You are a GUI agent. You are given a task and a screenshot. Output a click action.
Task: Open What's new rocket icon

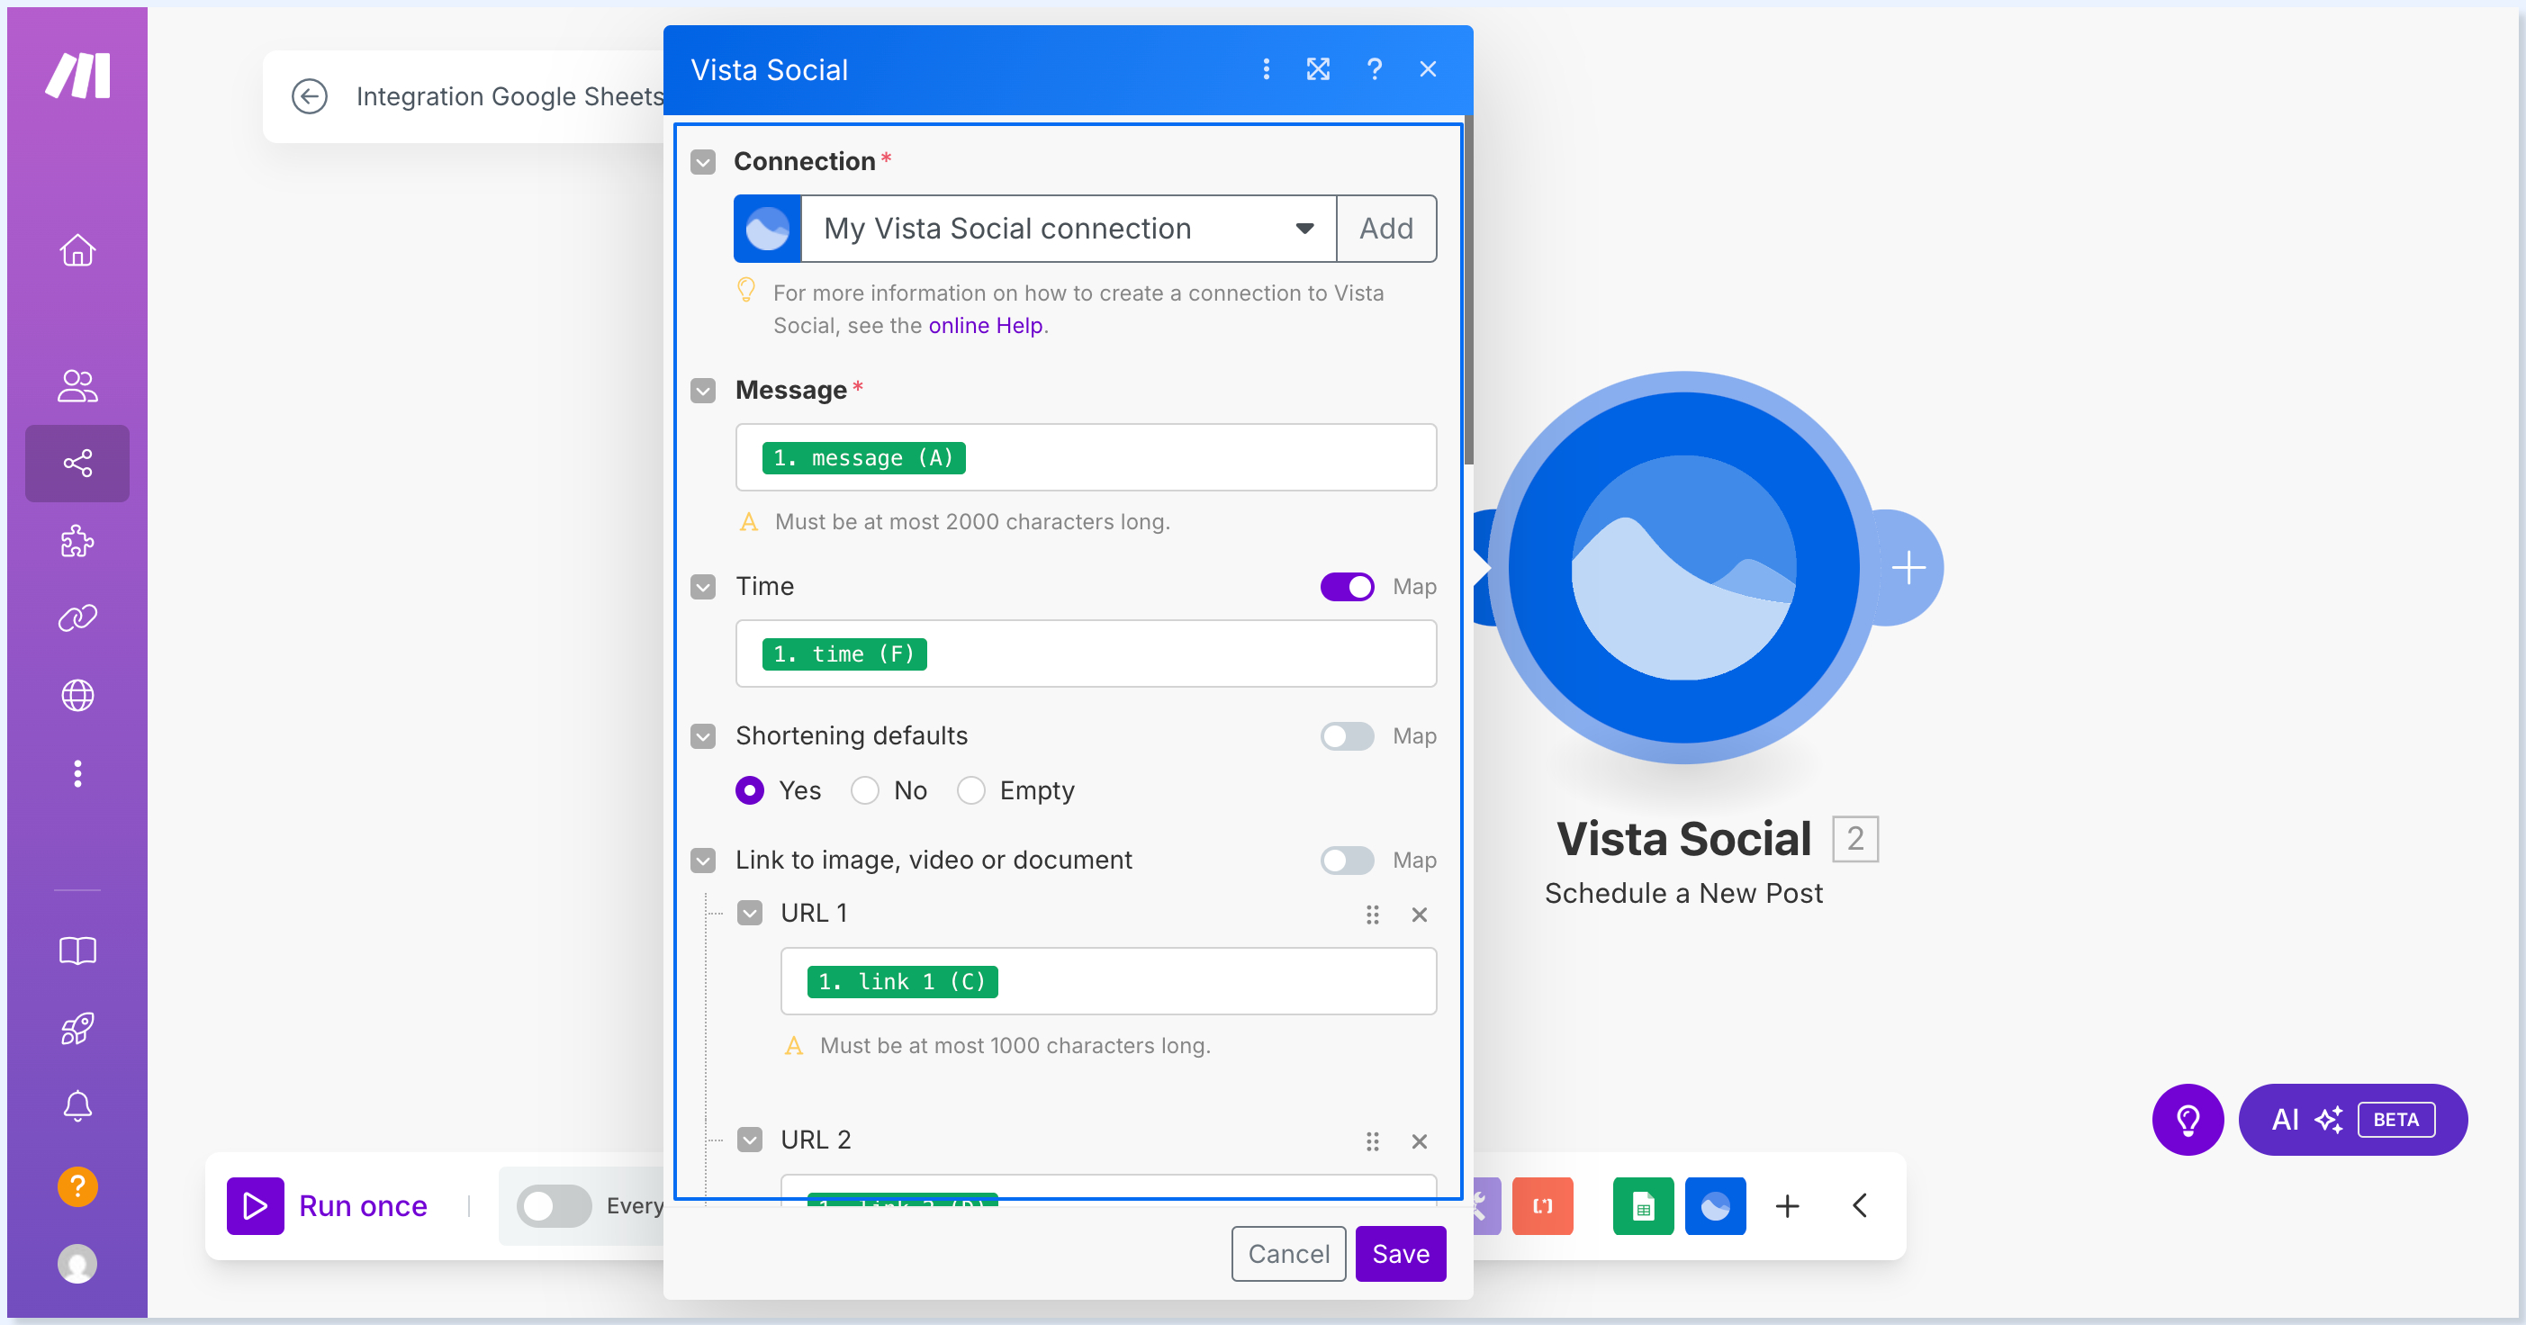click(77, 1028)
